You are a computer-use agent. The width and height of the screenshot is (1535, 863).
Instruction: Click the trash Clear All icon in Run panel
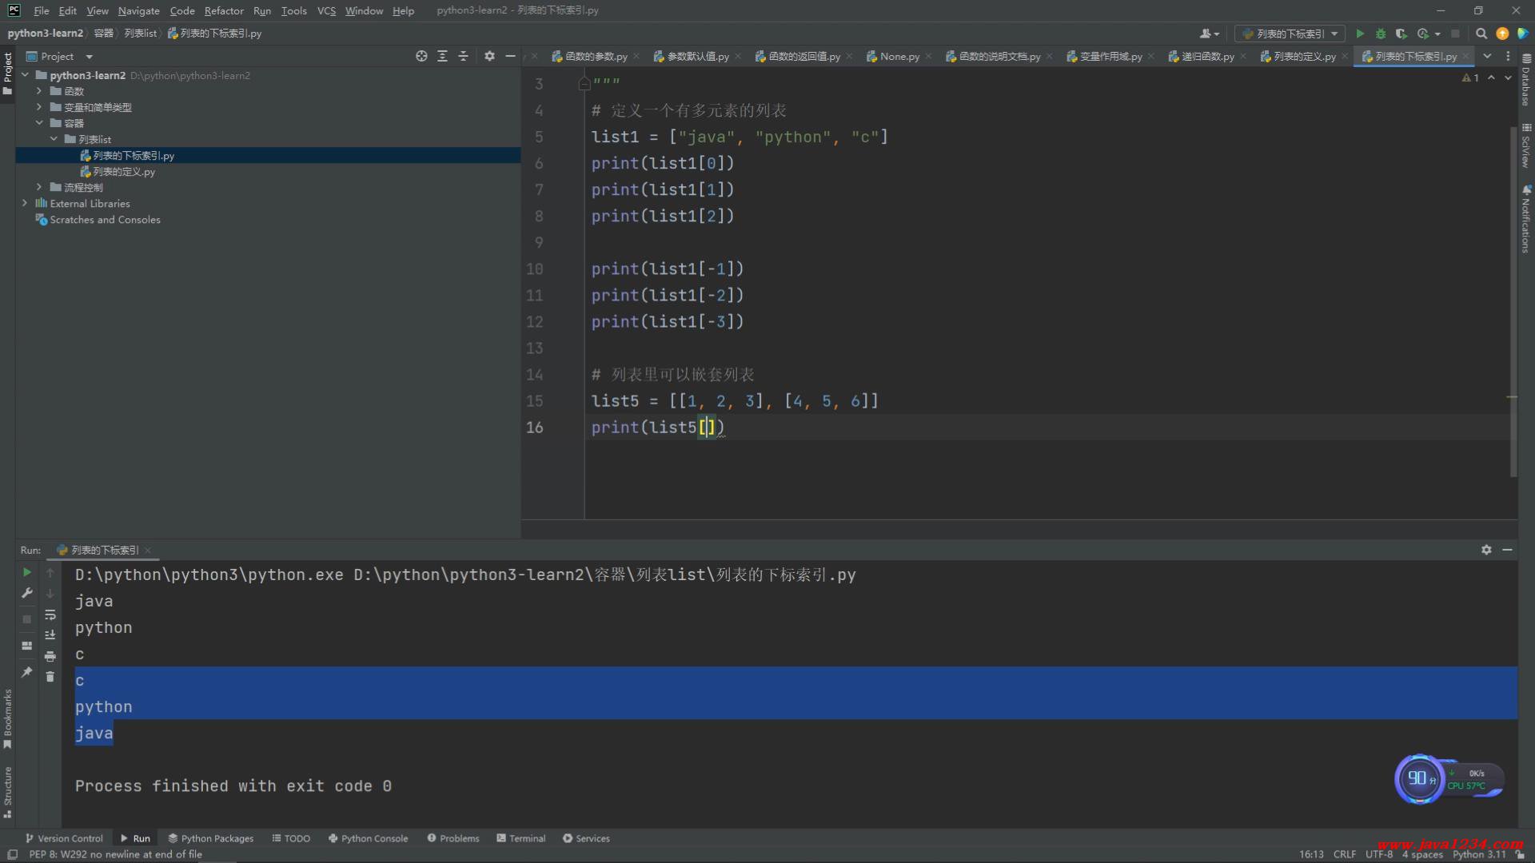pos(50,677)
